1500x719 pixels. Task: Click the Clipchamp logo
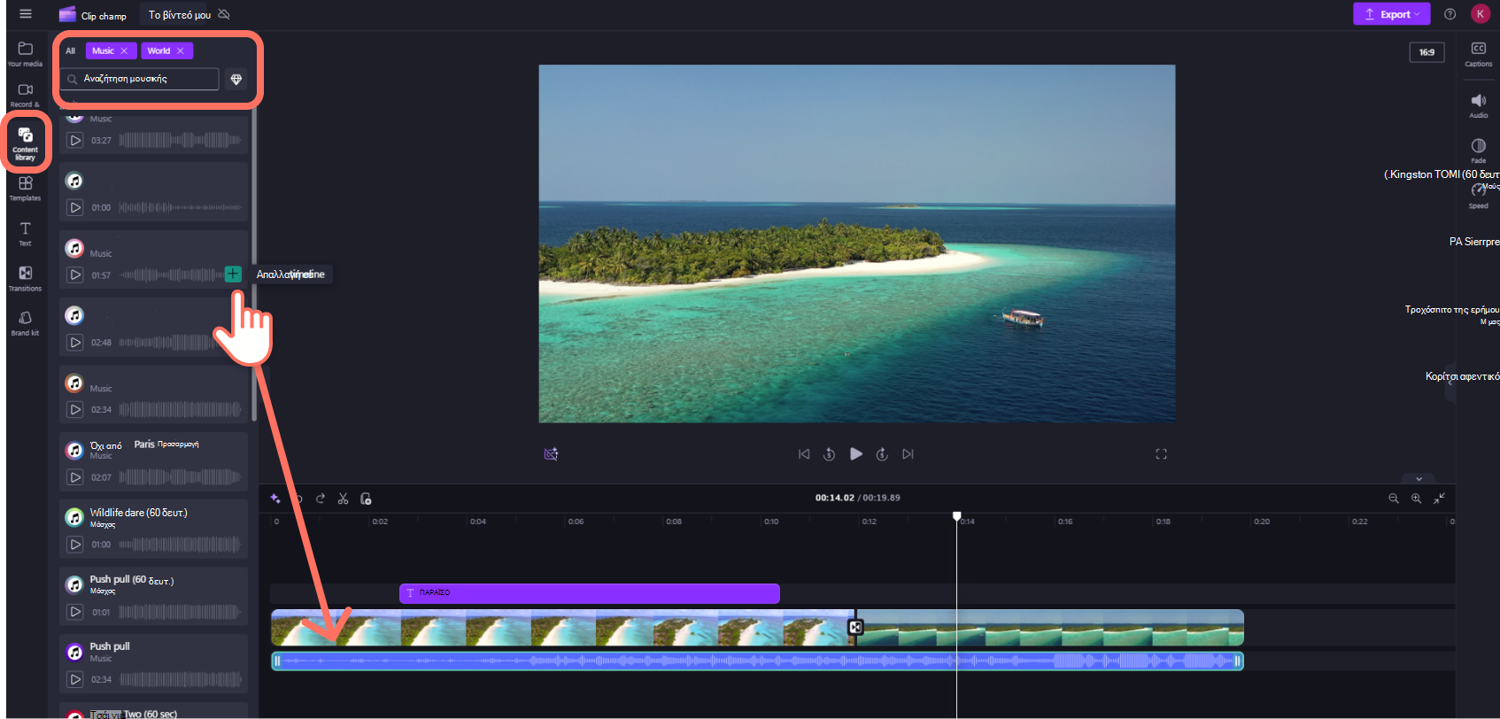67,14
